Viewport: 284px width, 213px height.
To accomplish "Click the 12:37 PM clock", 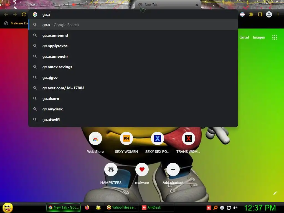I will pos(260,208).
